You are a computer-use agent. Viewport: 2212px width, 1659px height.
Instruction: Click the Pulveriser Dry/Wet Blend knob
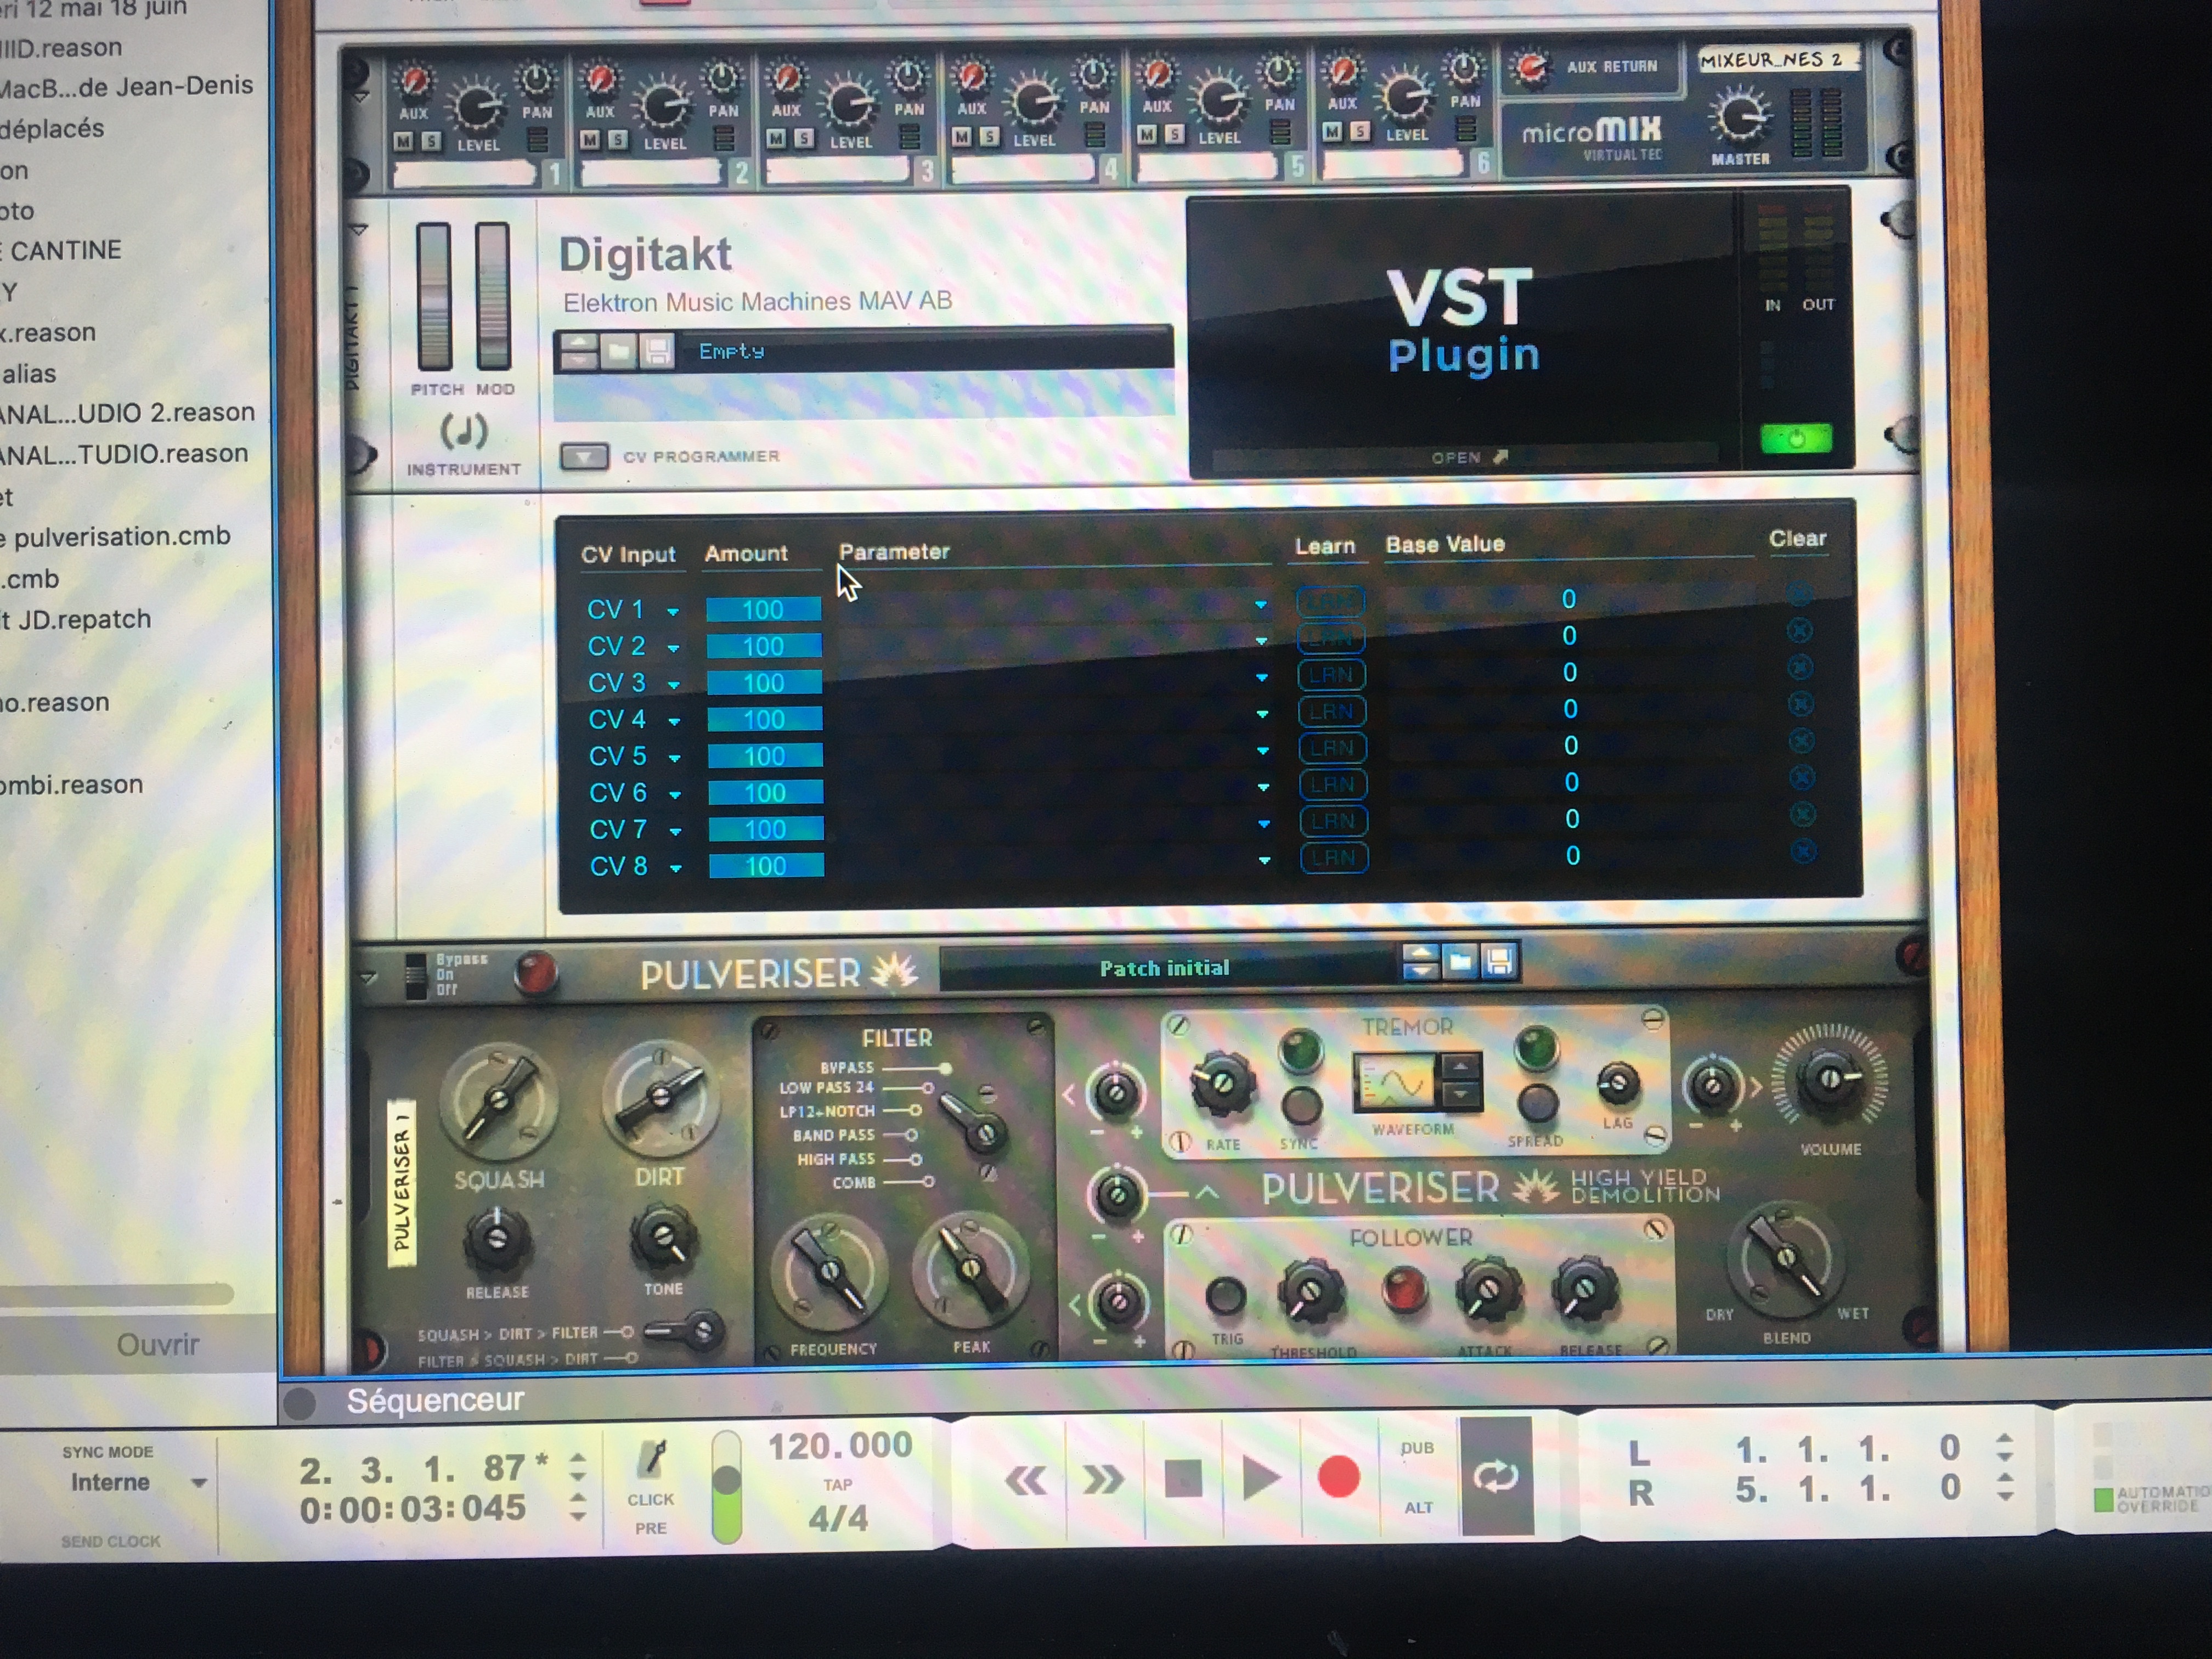pos(1786,1257)
